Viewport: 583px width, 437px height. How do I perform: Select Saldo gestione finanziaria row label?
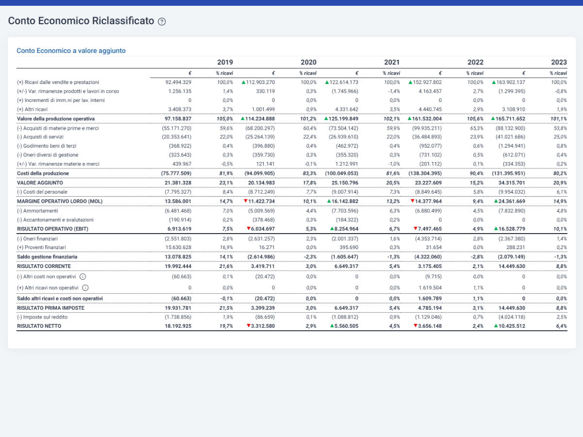pyautogui.click(x=47, y=256)
